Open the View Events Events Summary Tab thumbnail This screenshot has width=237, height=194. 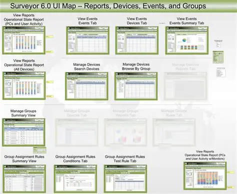(187, 40)
